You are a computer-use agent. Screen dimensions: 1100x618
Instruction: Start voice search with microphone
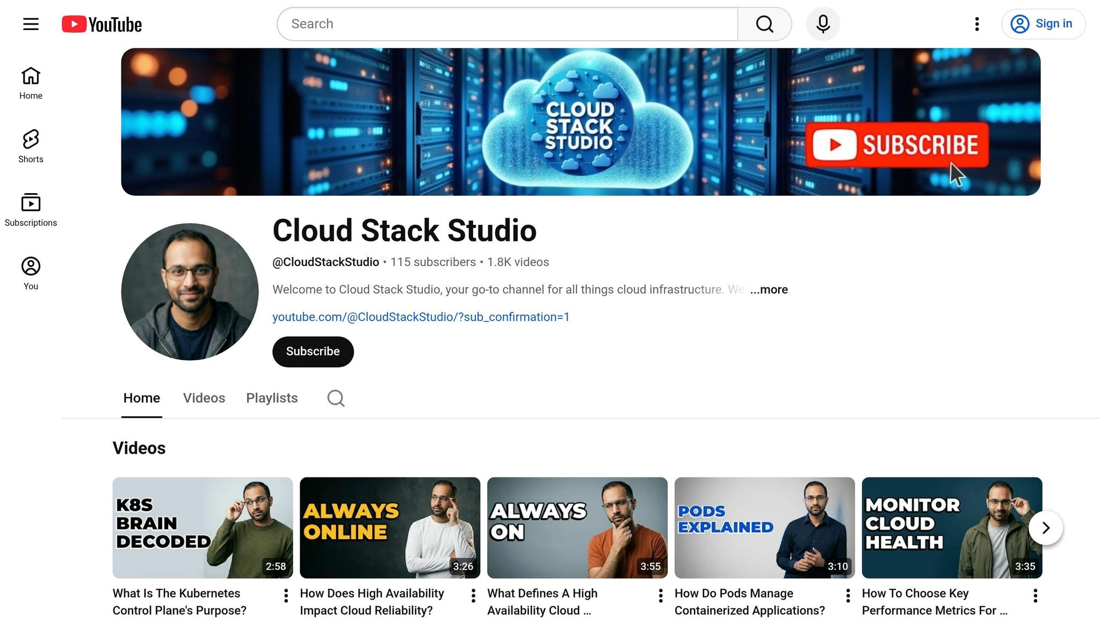(x=823, y=24)
